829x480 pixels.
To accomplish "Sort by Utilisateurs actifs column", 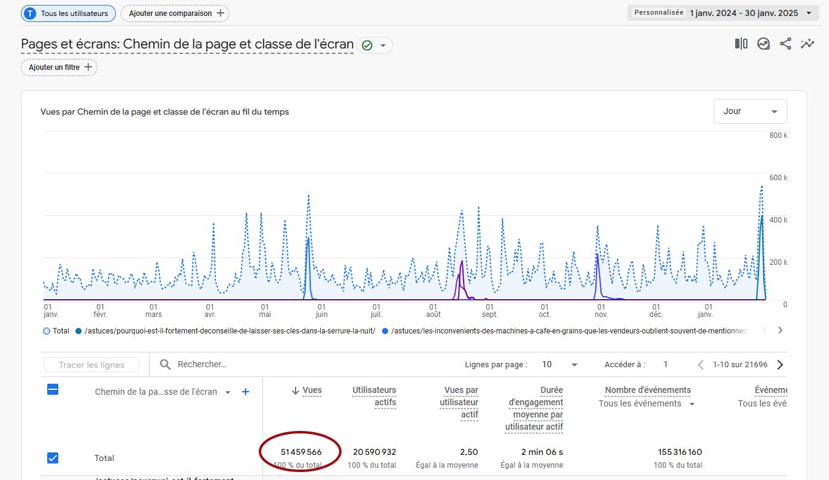I will (374, 396).
